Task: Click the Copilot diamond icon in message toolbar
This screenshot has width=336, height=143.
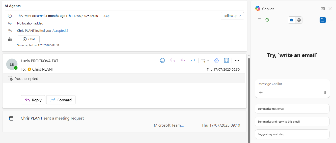Action: point(216,61)
